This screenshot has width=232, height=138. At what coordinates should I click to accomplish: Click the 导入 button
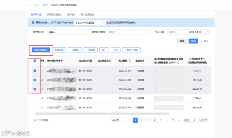[x=104, y=50]
